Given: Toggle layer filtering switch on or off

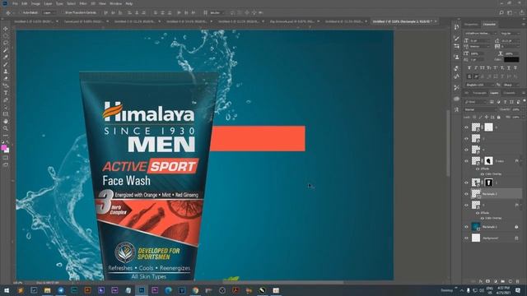Looking at the screenshot, I should pos(524,101).
